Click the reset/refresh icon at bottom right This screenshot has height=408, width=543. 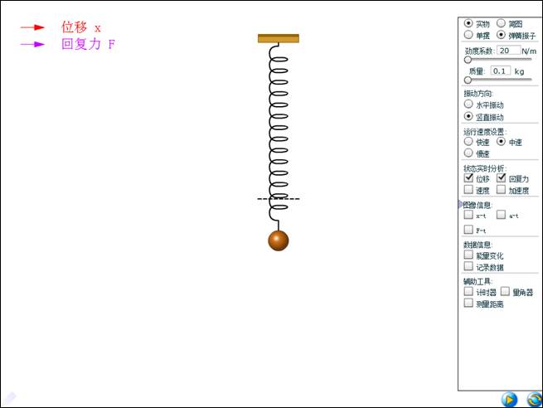point(532,400)
